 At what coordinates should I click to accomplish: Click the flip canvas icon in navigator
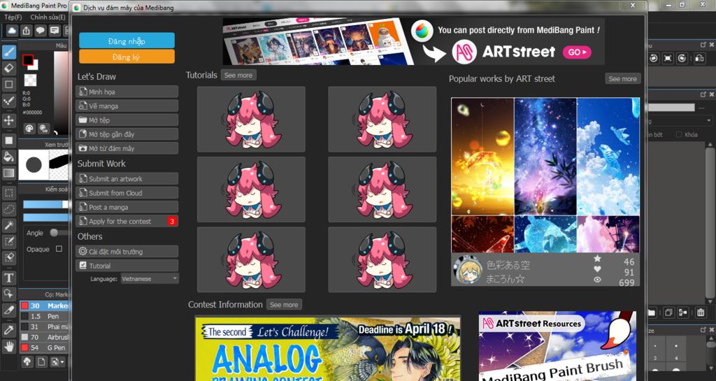tap(699, 59)
